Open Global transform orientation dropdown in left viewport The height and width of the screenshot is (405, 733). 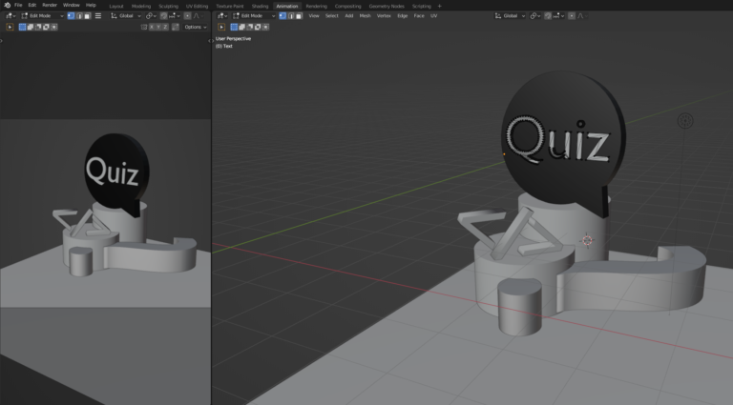tap(126, 16)
